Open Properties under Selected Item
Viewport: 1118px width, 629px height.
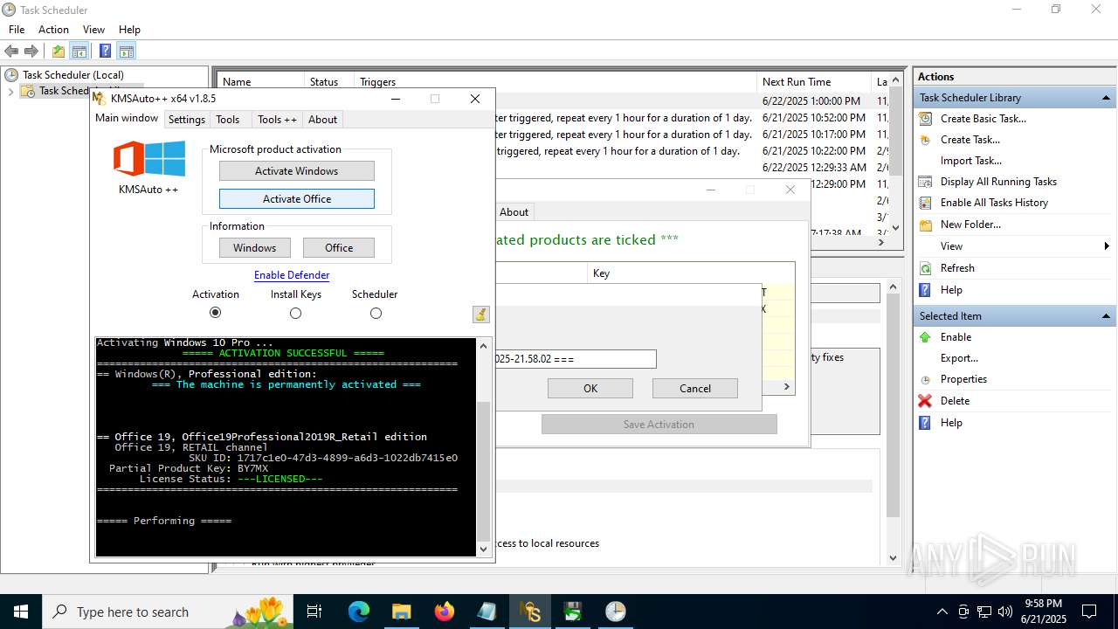(x=963, y=379)
